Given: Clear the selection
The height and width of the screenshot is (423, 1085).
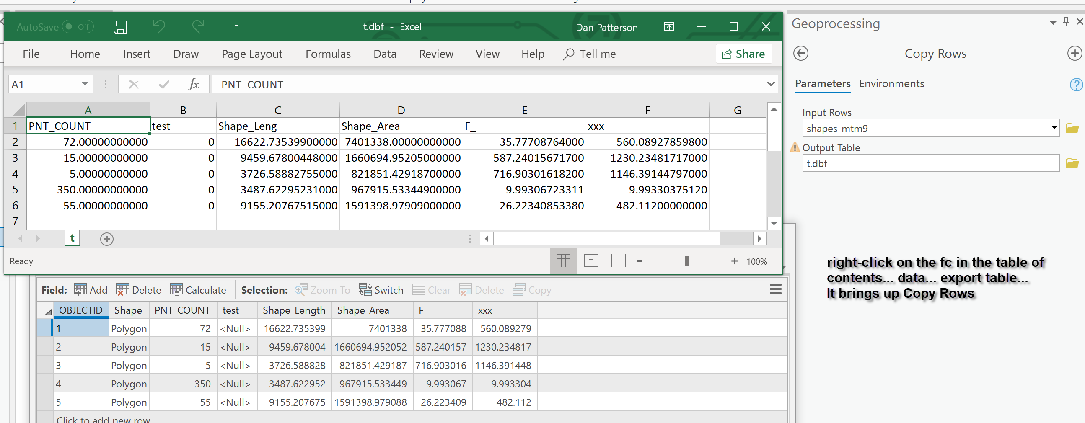Looking at the screenshot, I should [431, 289].
